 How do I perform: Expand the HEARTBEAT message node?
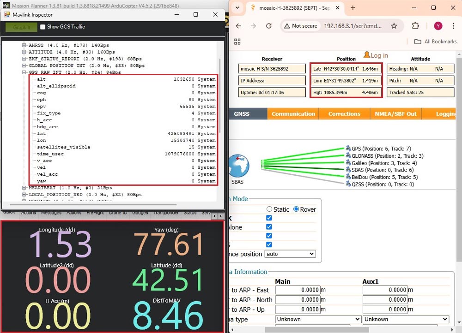[24, 188]
